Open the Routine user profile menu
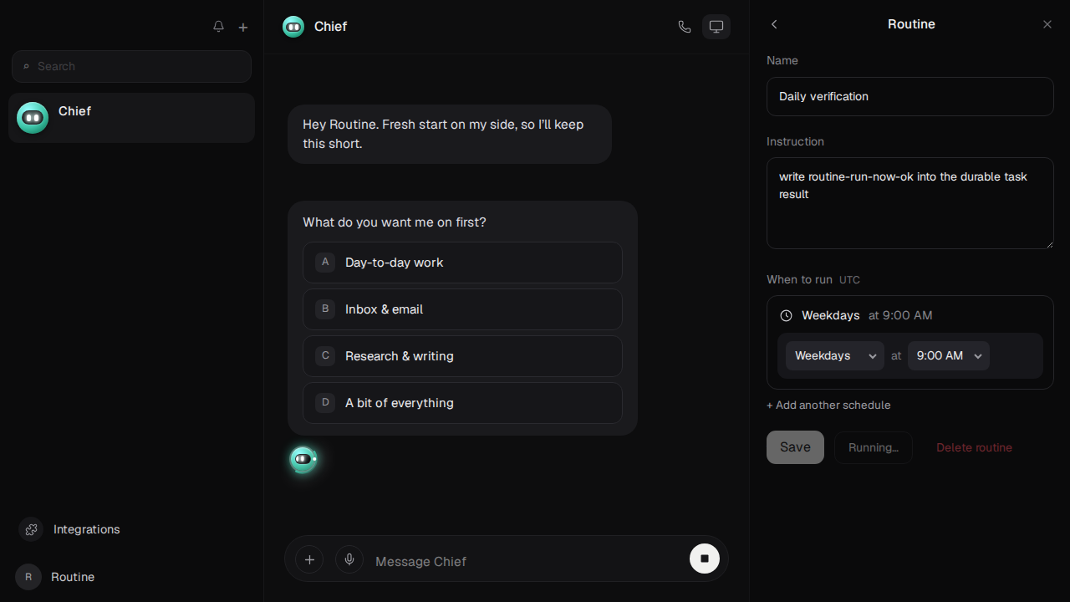Image resolution: width=1070 pixels, height=602 pixels. coord(55,577)
